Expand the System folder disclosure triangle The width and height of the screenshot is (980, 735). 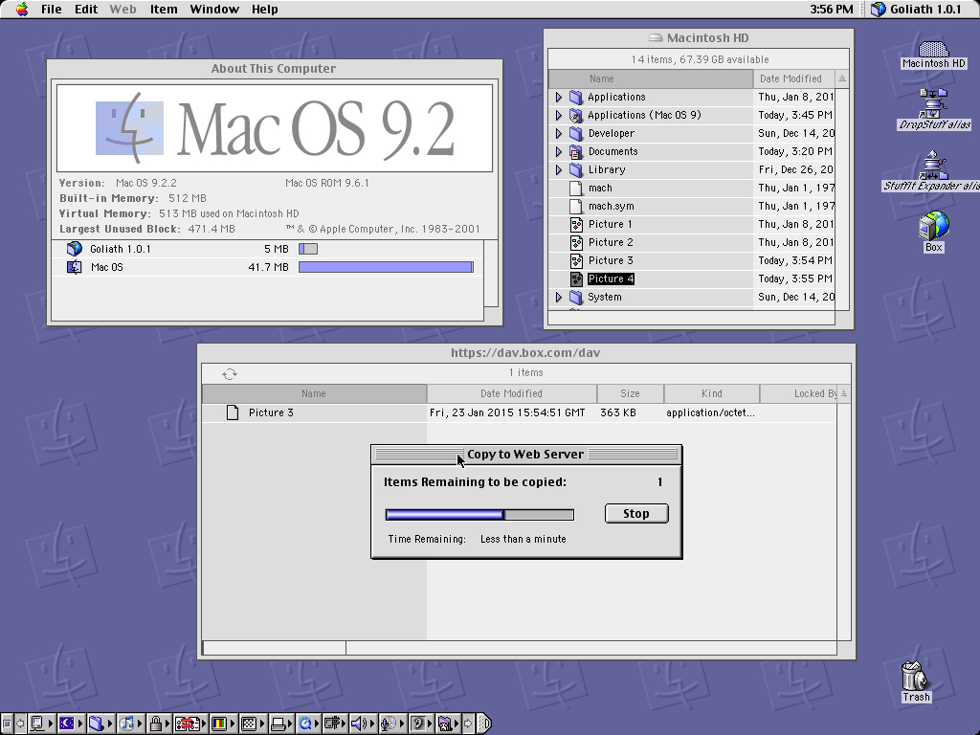coord(559,297)
